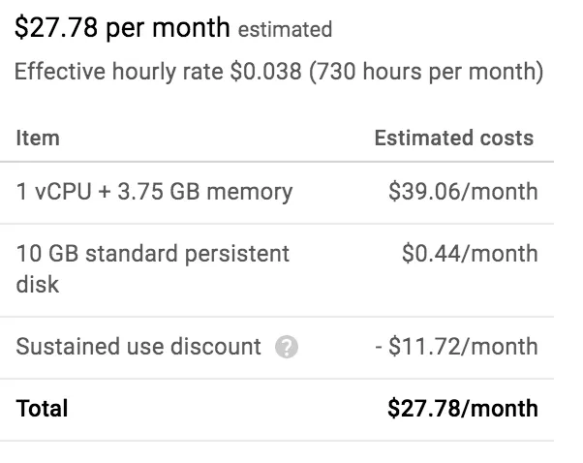Image resolution: width=583 pixels, height=463 pixels.
Task: Click the $0.038 hourly rate value
Action: 266,72
